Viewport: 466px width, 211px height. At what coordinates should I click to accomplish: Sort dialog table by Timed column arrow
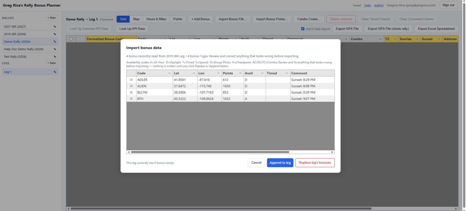coord(287,73)
